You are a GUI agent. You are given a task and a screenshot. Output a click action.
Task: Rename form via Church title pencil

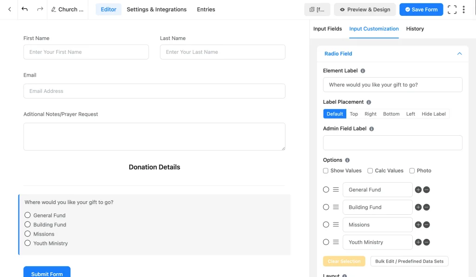[53, 9]
